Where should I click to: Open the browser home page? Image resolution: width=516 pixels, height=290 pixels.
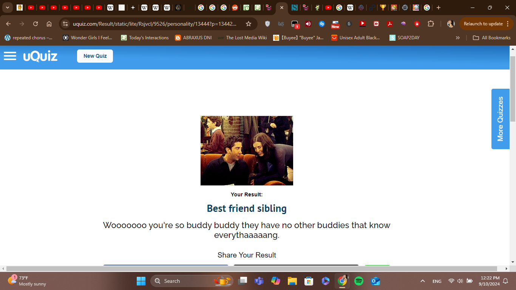[x=49, y=24]
